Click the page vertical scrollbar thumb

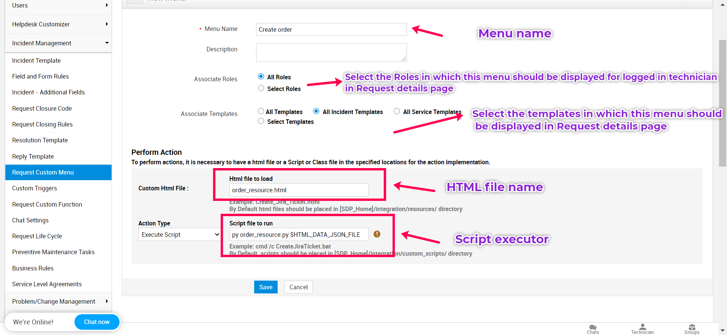(722, 103)
